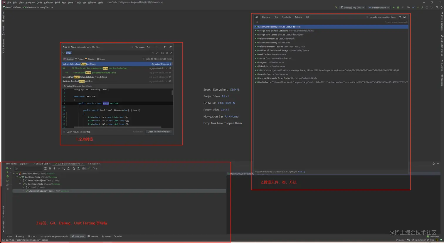Run the DataStructure configuration with green play icon
444x243 pixels.
click(x=393, y=7)
